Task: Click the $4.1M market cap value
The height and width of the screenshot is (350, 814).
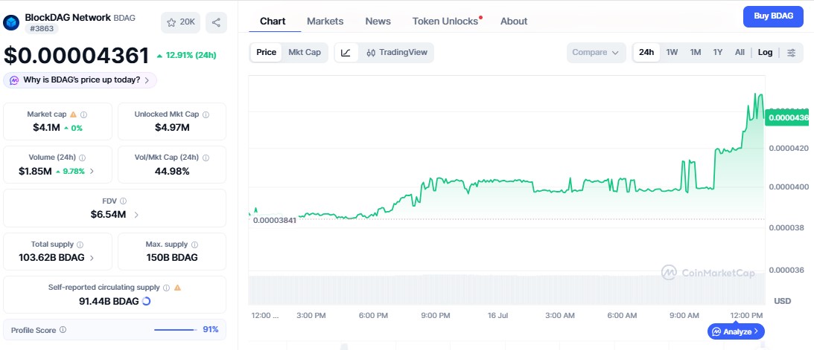Action: pyautogui.click(x=47, y=127)
